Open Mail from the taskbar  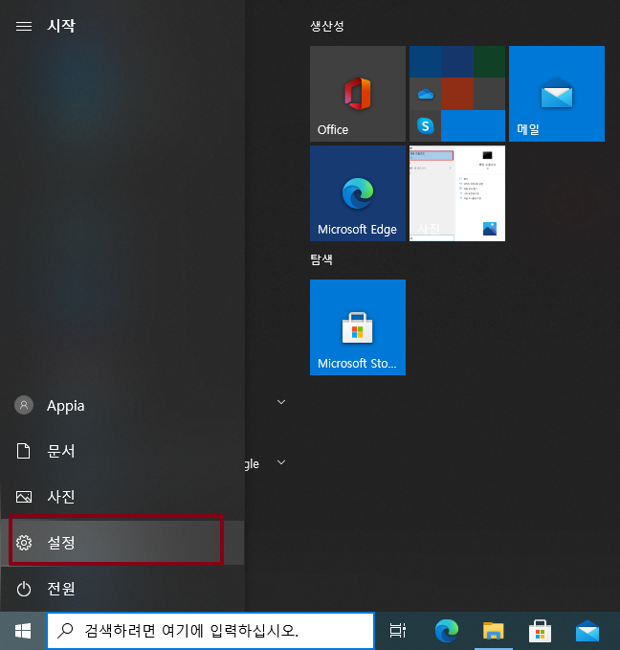(587, 631)
